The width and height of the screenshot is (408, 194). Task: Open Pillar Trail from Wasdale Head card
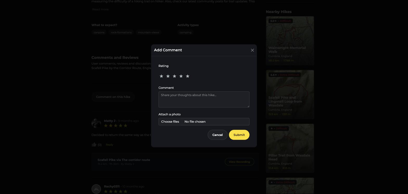(290, 148)
